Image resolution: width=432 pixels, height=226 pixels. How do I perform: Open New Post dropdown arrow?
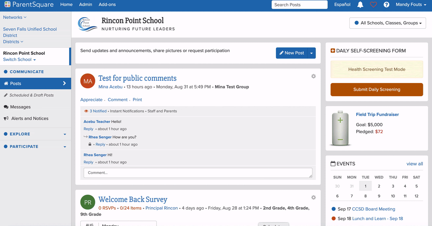(x=311, y=53)
